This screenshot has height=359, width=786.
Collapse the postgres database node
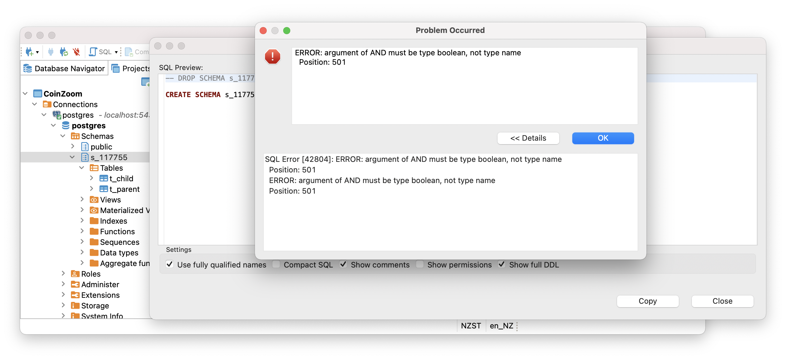(x=54, y=125)
